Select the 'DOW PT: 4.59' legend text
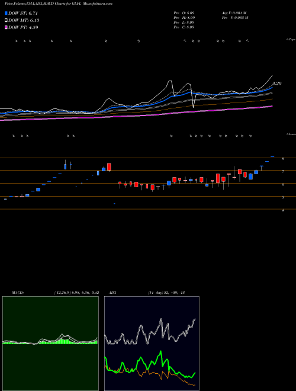This screenshot has width=296, height=391. [23, 27]
